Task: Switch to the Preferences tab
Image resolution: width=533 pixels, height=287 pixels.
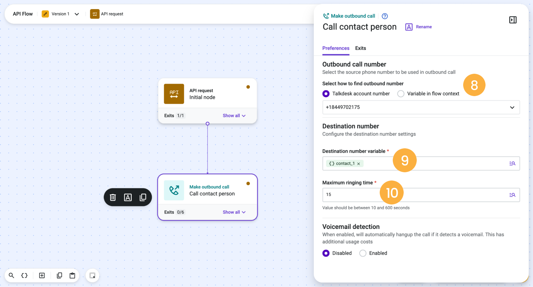Action: (x=336, y=48)
